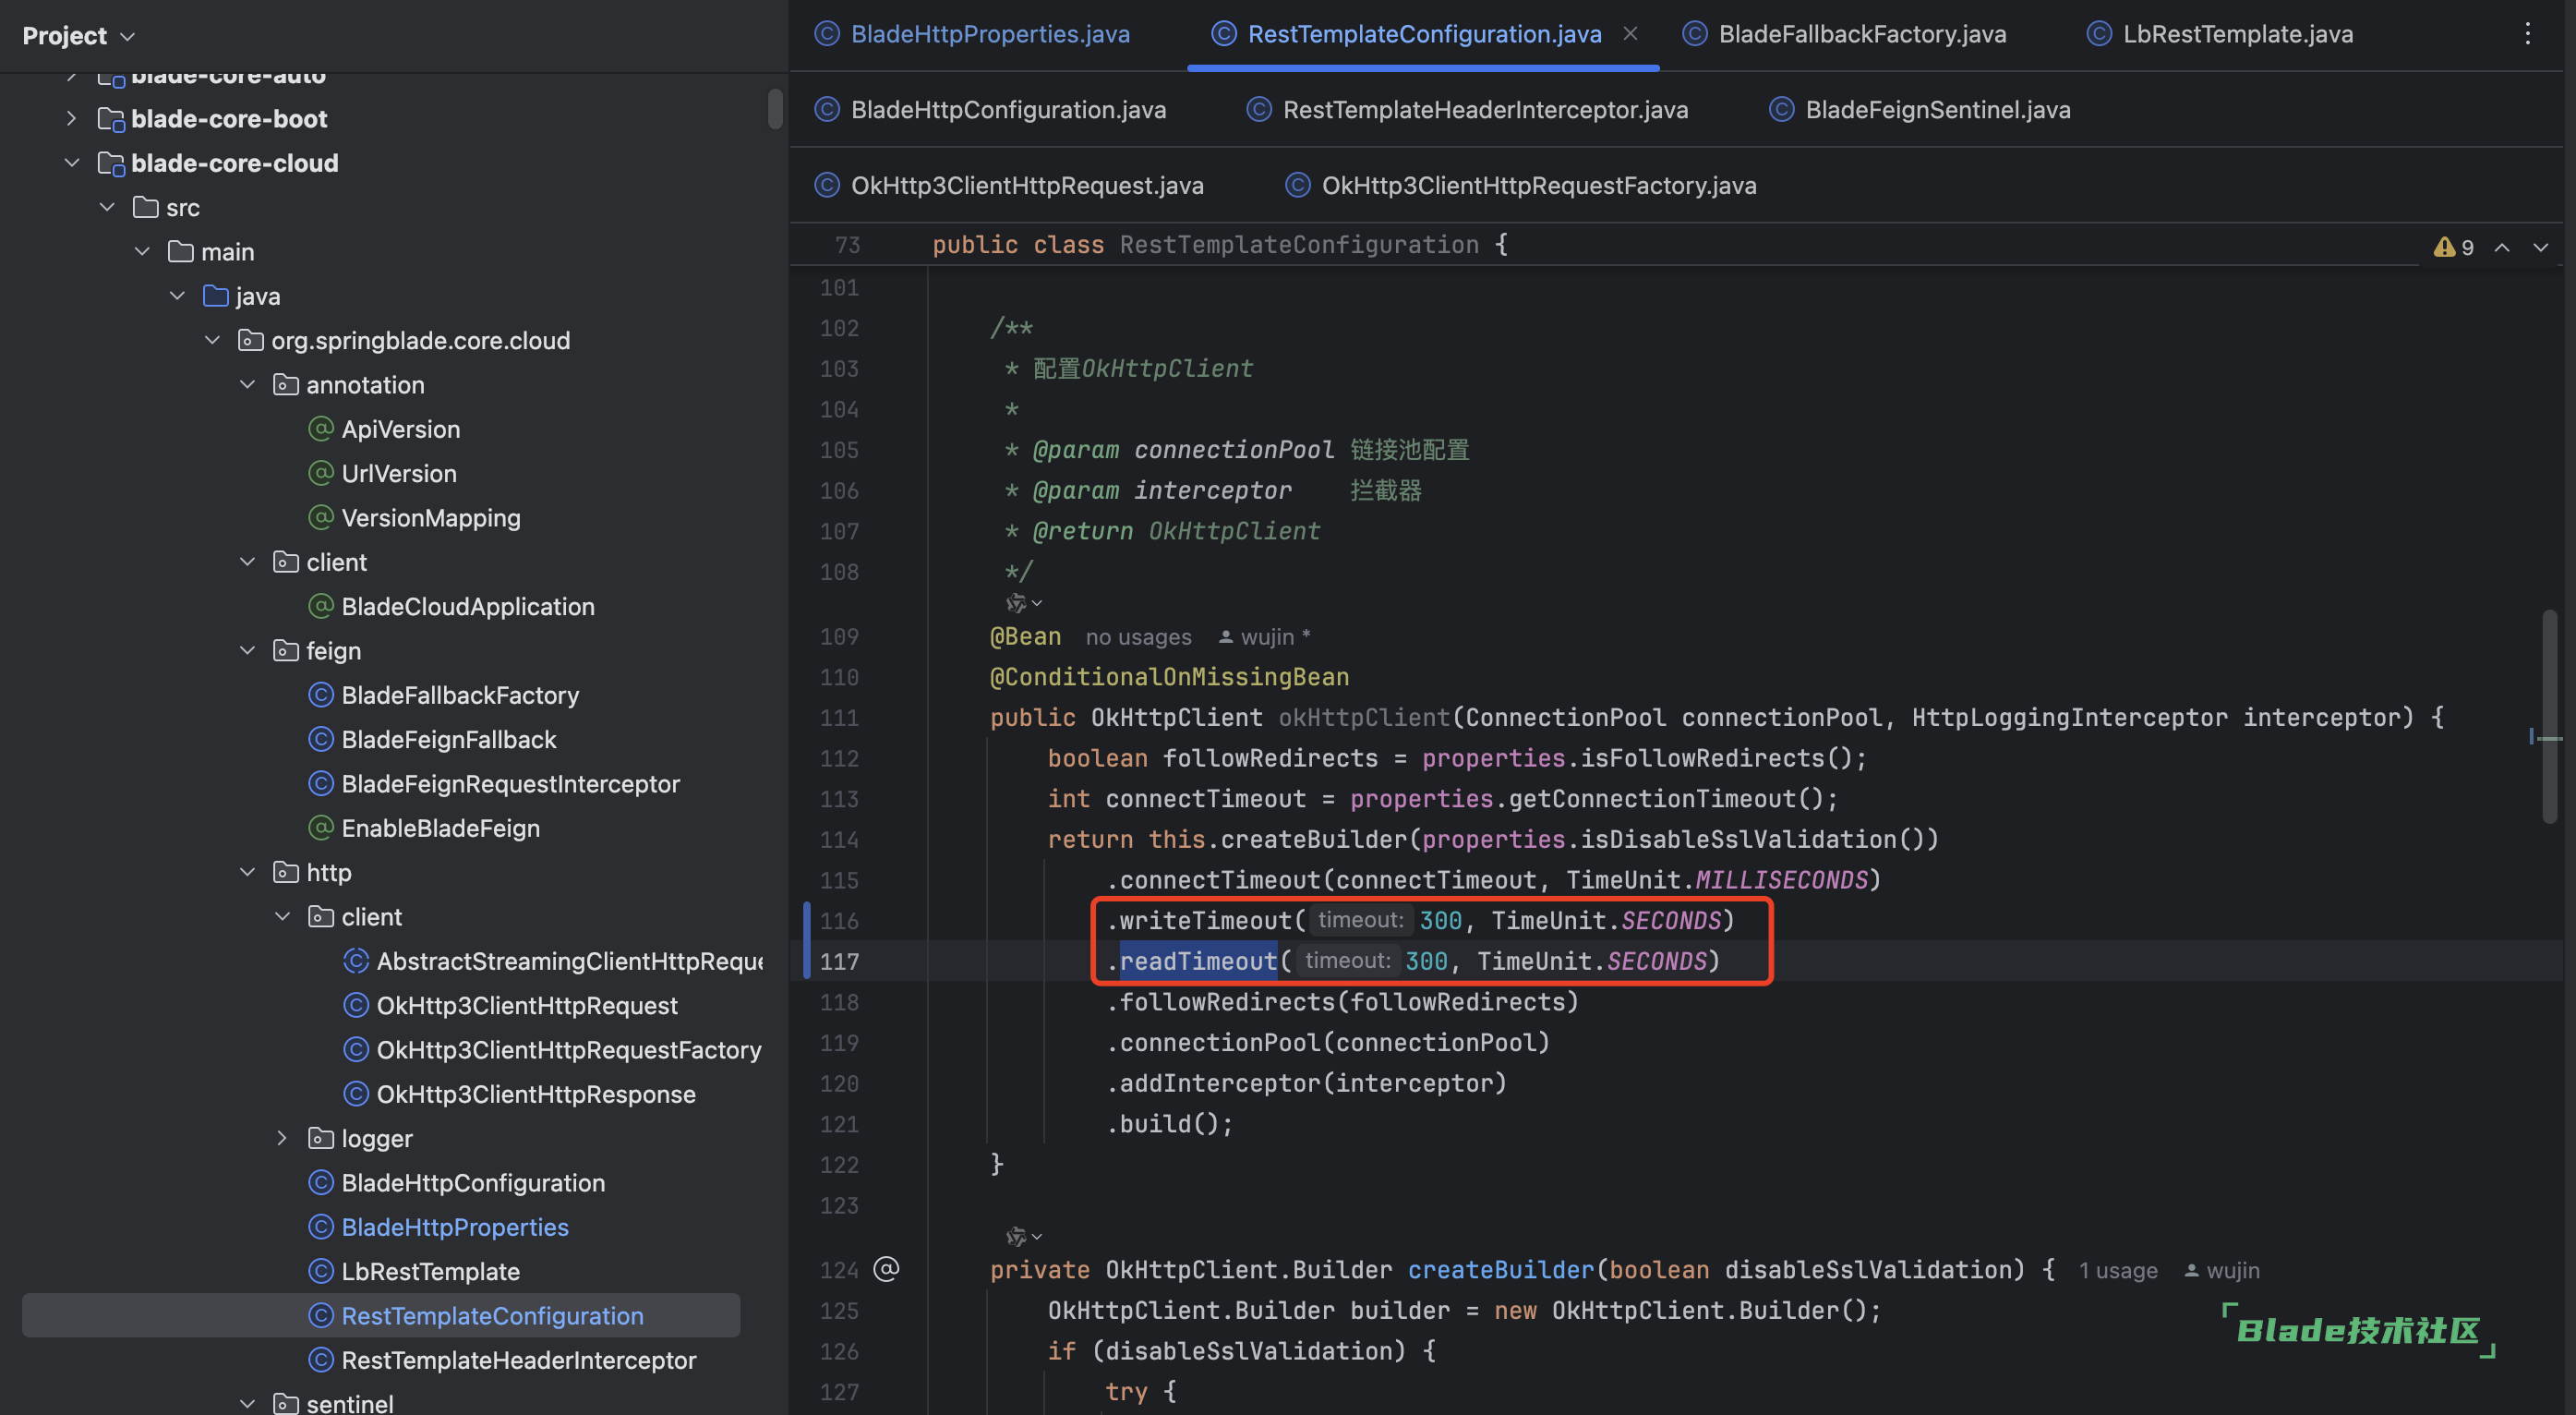
Task: Select BladeFeignFallback class
Action: tap(433, 740)
